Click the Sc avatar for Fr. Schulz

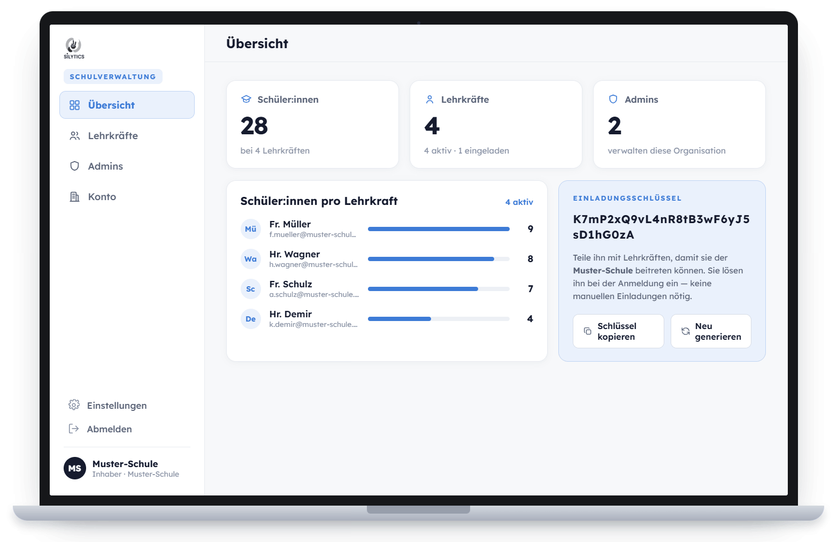pos(251,289)
